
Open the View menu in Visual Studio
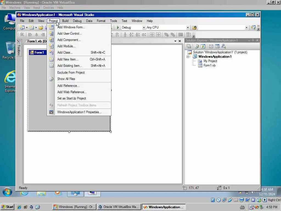click(41, 21)
